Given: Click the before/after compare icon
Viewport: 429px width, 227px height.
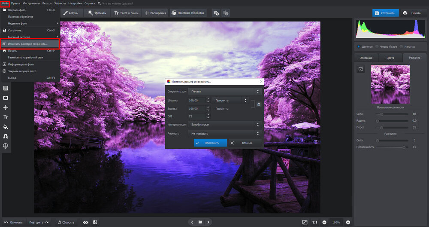Looking at the screenshot, I should click(95, 222).
